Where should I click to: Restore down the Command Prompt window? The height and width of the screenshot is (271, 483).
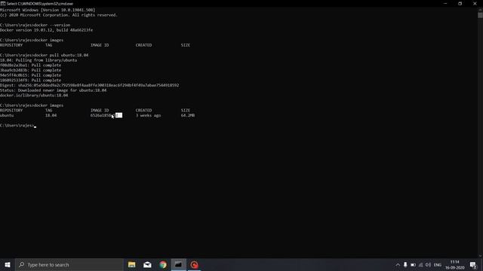coord(460,4)
